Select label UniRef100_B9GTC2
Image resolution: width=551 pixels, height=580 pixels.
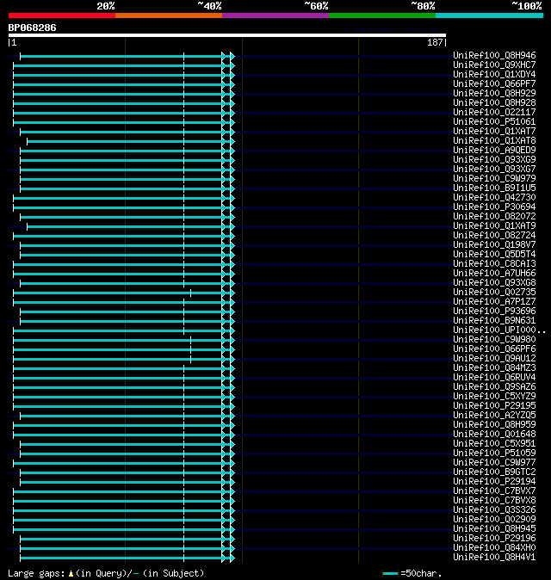pyautogui.click(x=494, y=472)
